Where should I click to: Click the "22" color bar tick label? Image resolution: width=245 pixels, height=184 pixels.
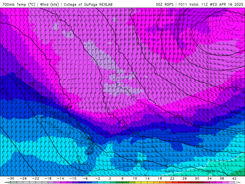point(172,178)
